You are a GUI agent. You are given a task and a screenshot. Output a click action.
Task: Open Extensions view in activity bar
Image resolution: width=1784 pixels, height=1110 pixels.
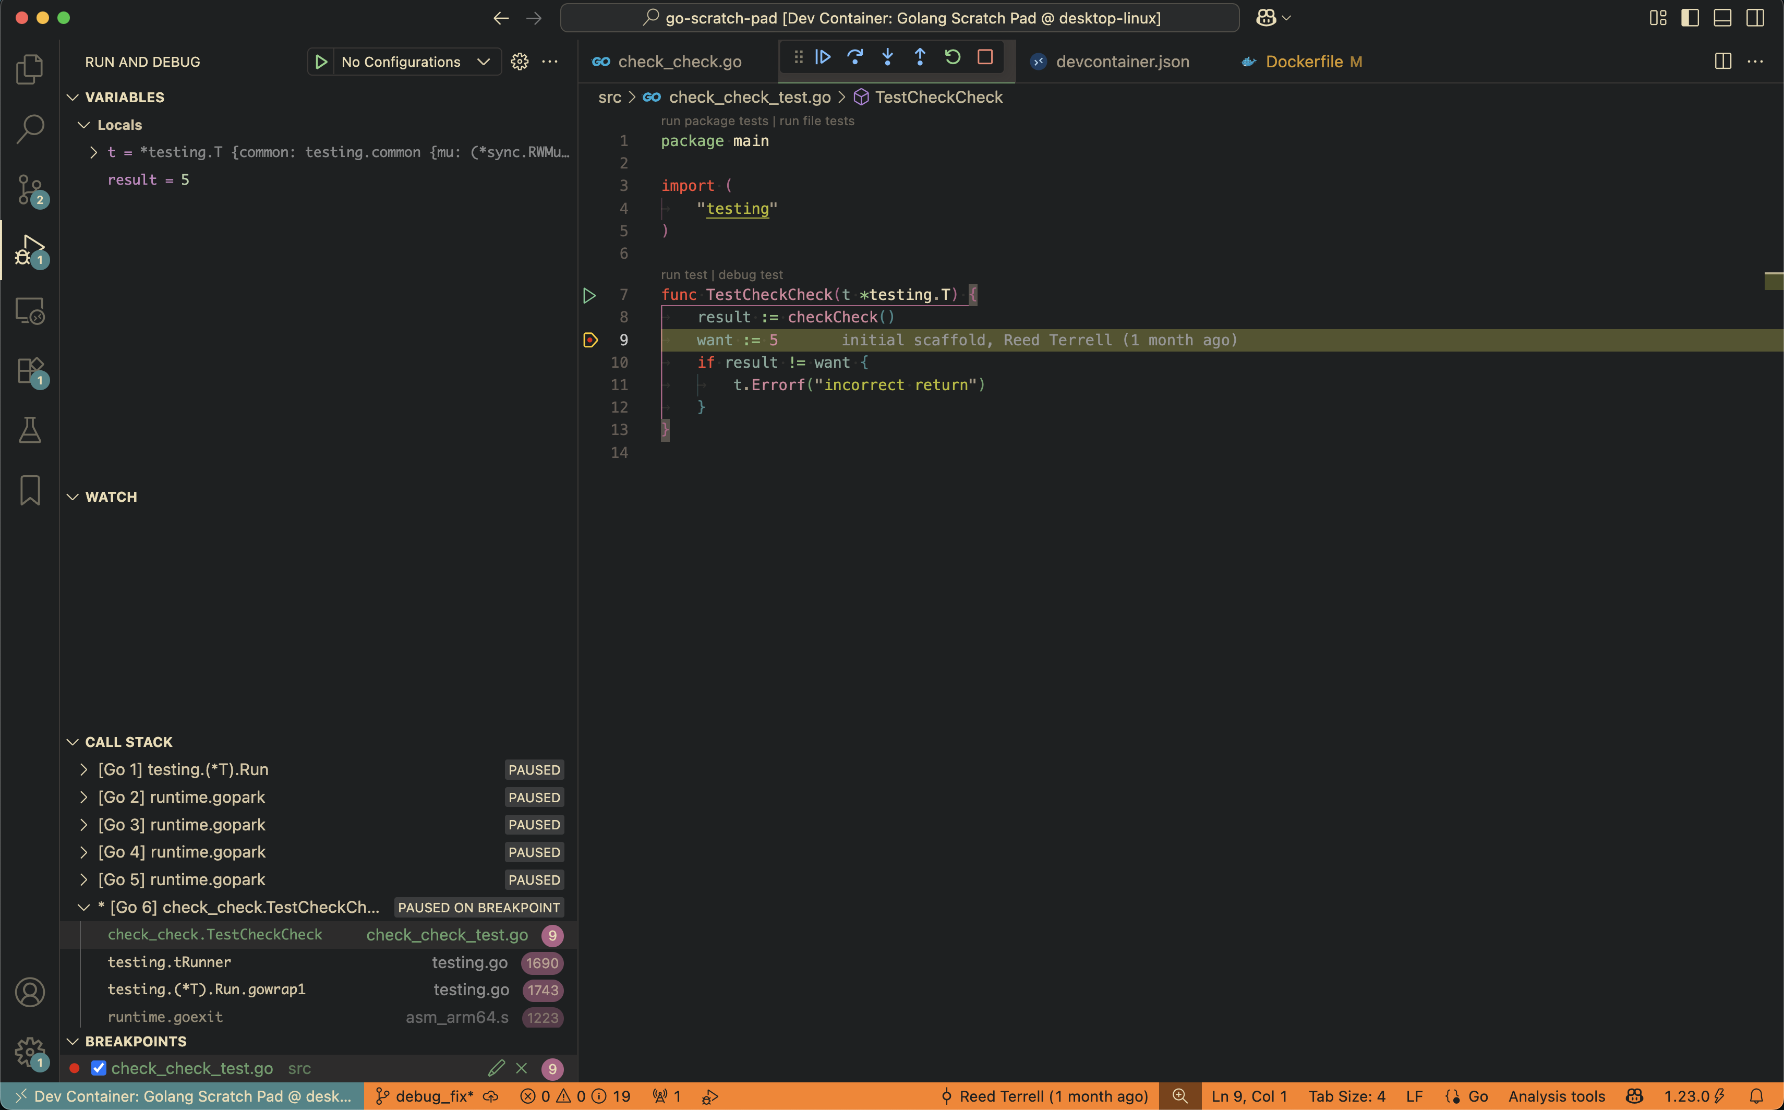29,371
